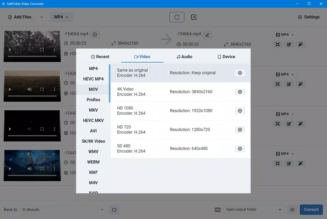Select 5K/8K Video in the format list

93,141
